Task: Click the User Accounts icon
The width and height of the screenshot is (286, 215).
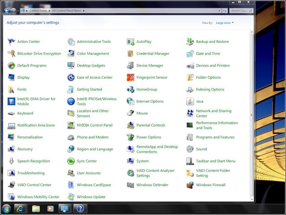Action: coord(71,173)
